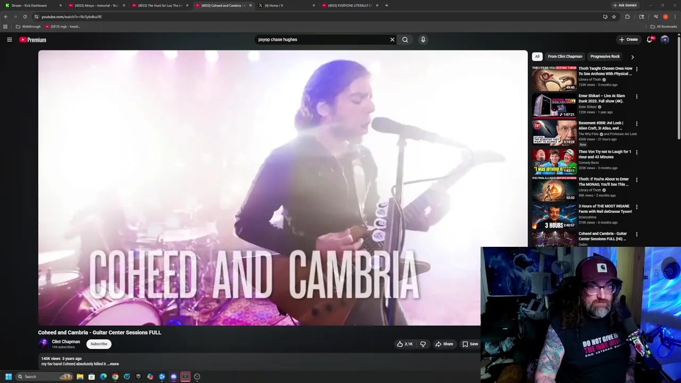Dislike the video with thumbs down

point(423,344)
